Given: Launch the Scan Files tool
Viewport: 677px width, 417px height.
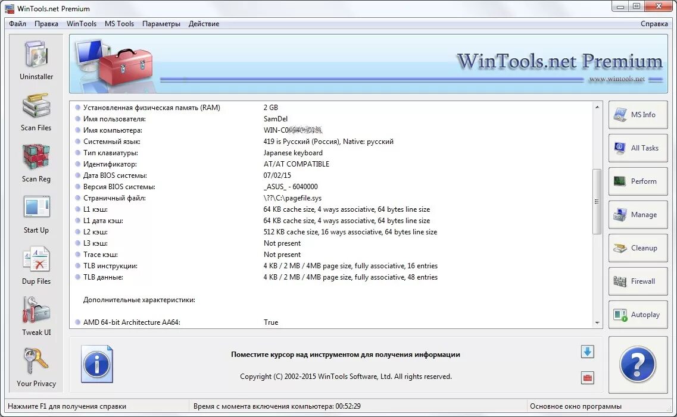Looking at the screenshot, I should [36, 111].
